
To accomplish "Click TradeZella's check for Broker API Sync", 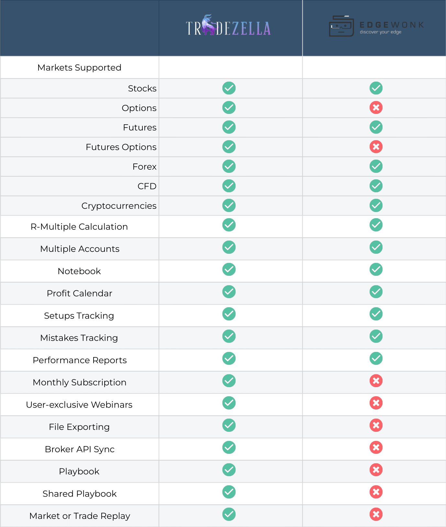I will [229, 448].
